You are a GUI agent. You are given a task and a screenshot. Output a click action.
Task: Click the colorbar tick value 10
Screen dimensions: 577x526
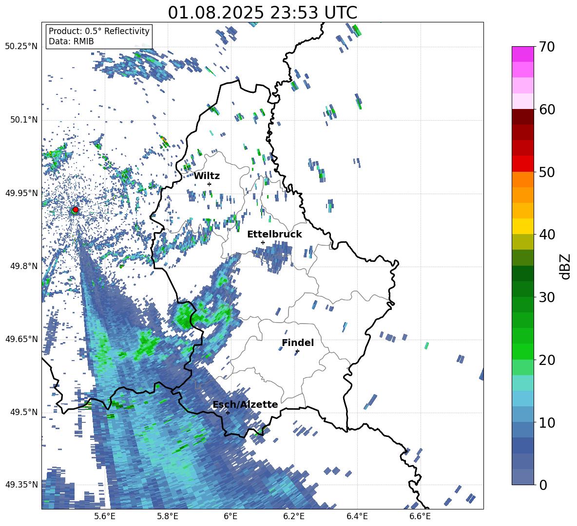click(547, 422)
